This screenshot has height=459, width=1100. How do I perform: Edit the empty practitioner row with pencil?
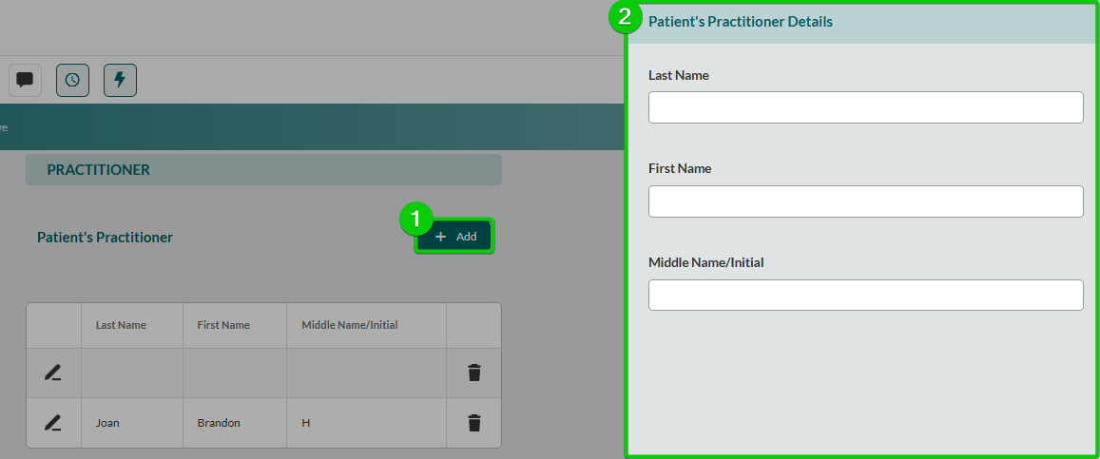53,373
